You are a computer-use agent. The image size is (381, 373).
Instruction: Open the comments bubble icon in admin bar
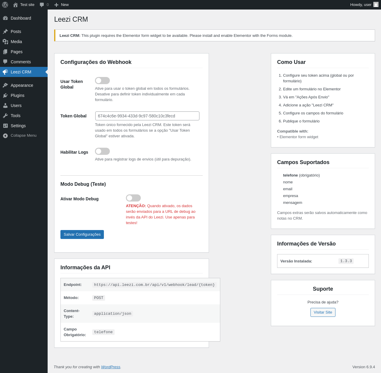click(x=42, y=5)
